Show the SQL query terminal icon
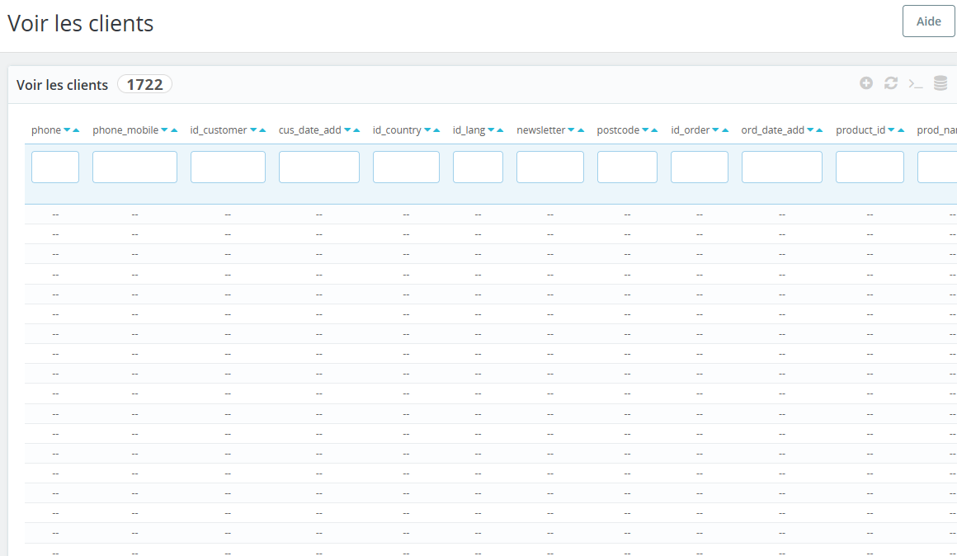The height and width of the screenshot is (556, 957). coord(916,83)
